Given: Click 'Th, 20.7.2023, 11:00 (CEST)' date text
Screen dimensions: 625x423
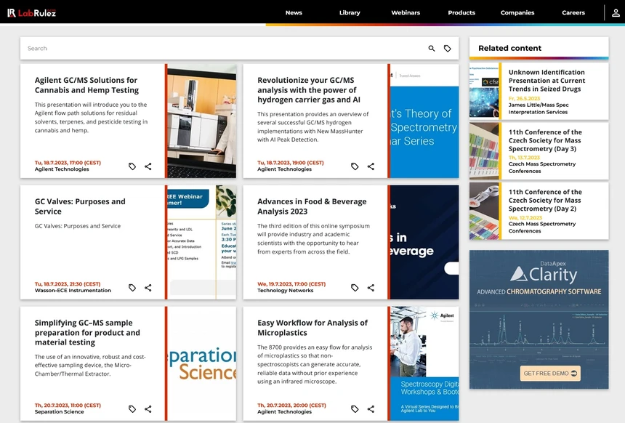Looking at the screenshot, I should point(68,406).
